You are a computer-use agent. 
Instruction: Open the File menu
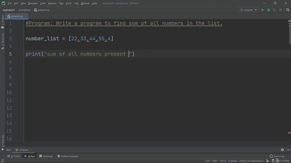pyautogui.click(x=10, y=3)
